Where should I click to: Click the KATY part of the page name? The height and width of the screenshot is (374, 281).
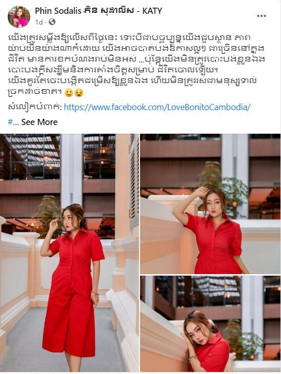pos(152,10)
